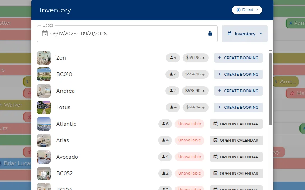Click the guest count chip for BC010

[x=172, y=74]
